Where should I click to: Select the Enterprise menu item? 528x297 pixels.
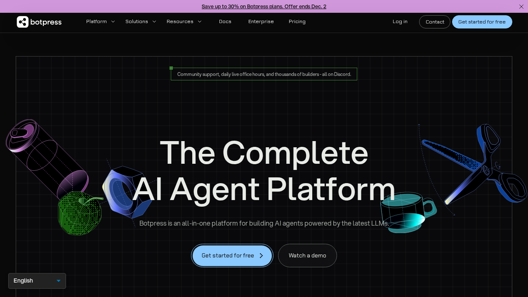(x=261, y=21)
